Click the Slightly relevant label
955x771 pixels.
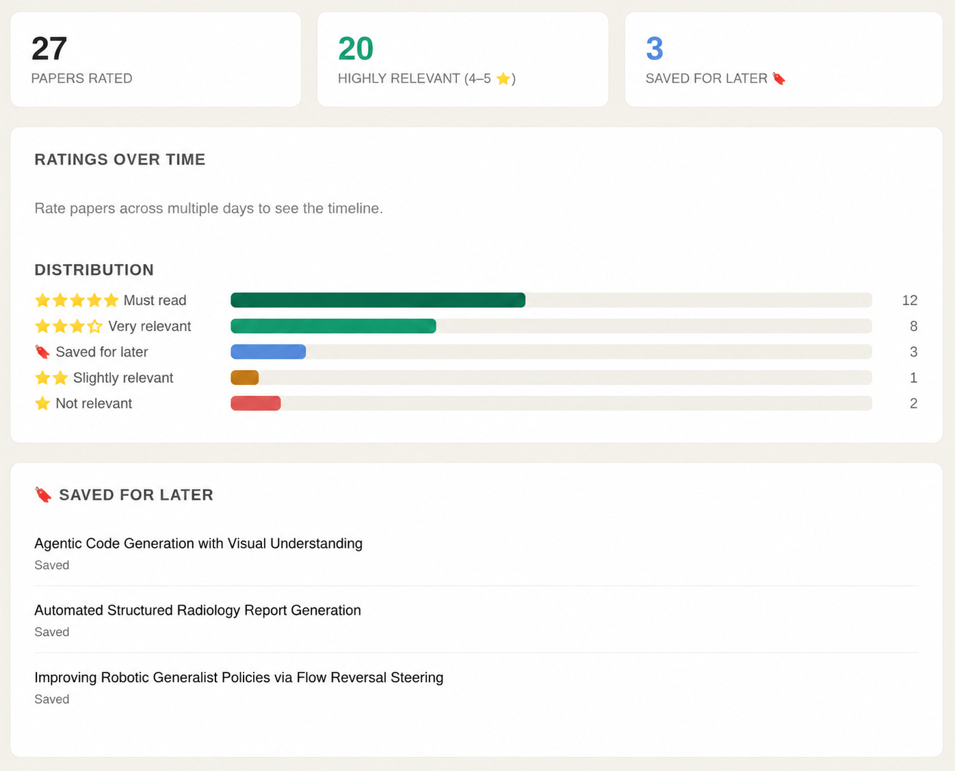(x=123, y=378)
